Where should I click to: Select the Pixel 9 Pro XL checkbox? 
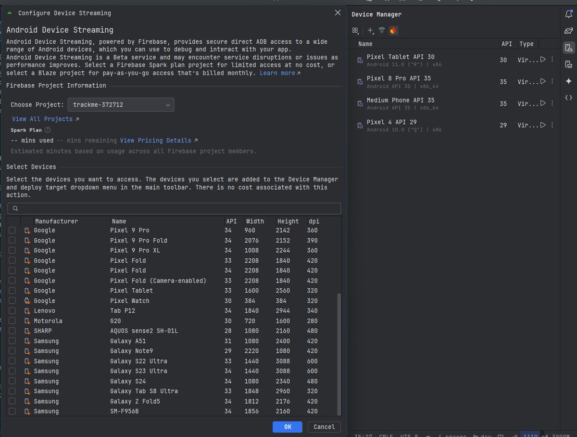coord(12,250)
